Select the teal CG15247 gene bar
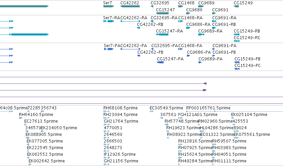Screen dimensions: 283x166 click(x=162, y=13)
